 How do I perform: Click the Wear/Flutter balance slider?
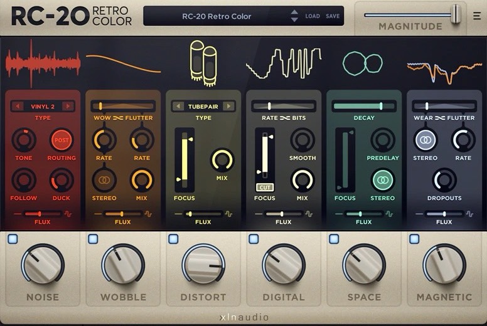click(444, 107)
